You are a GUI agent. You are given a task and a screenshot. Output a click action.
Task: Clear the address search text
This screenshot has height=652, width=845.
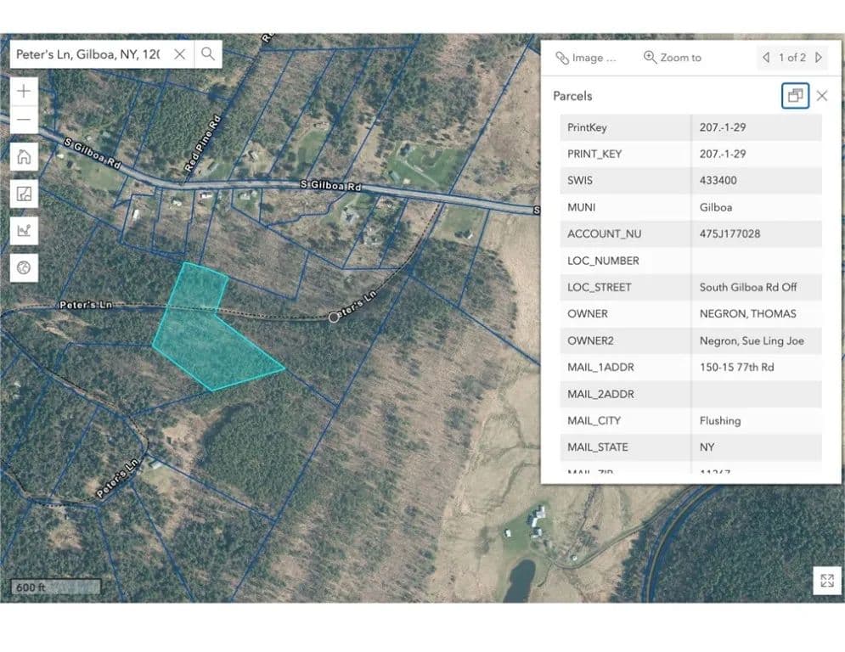[x=179, y=54]
